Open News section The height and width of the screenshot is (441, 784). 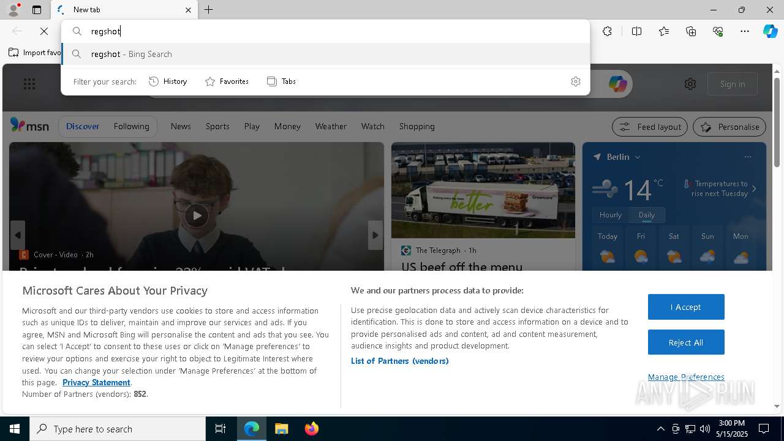(x=181, y=126)
